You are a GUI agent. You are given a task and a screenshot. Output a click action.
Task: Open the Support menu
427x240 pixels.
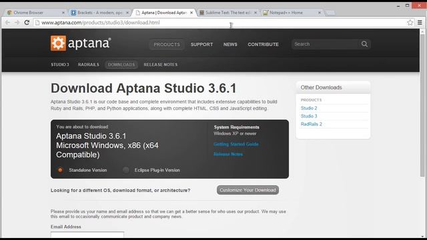(201, 45)
